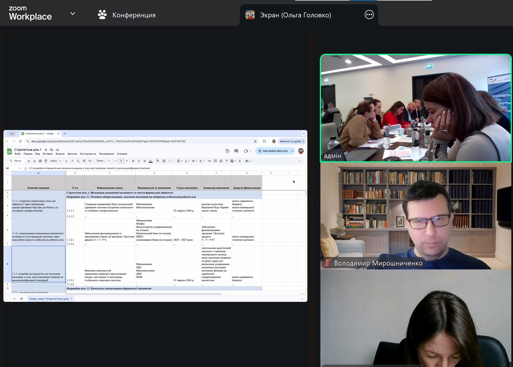Open version history clock icon

(x=227, y=151)
